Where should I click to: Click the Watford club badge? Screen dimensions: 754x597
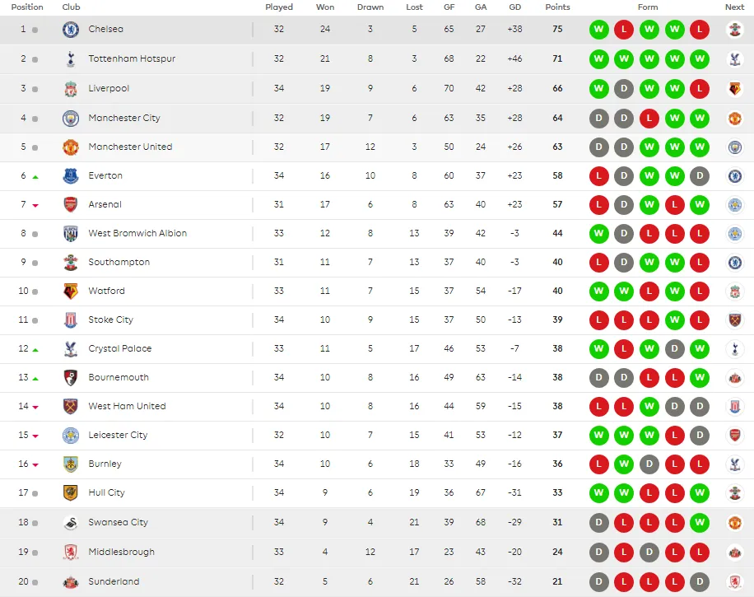click(71, 291)
